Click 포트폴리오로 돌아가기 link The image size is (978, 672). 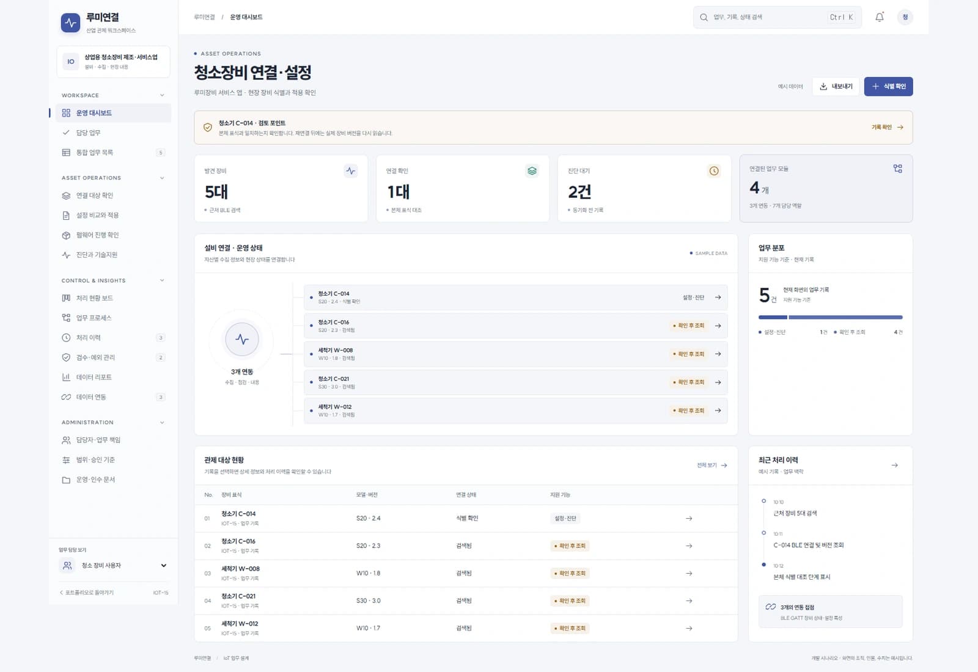click(87, 593)
